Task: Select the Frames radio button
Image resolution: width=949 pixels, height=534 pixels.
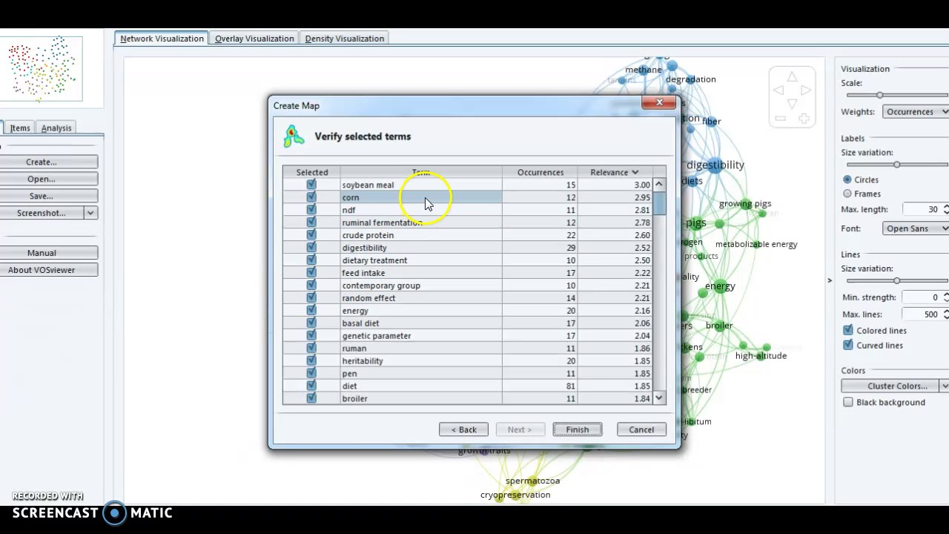Action: tap(847, 194)
